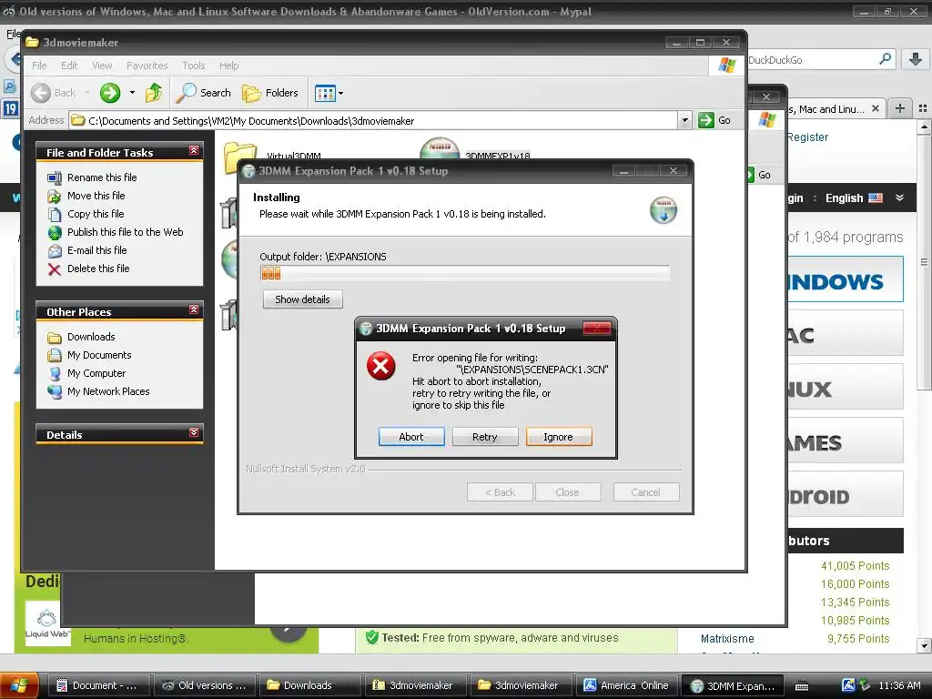Viewport: 932px width, 699px height.
Task: Close the Old versions browser tab
Action: click(x=875, y=109)
